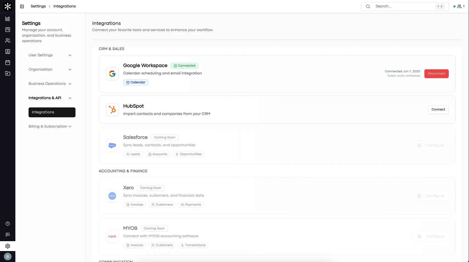
Task: Expand the Organization section
Action: coord(50,69)
